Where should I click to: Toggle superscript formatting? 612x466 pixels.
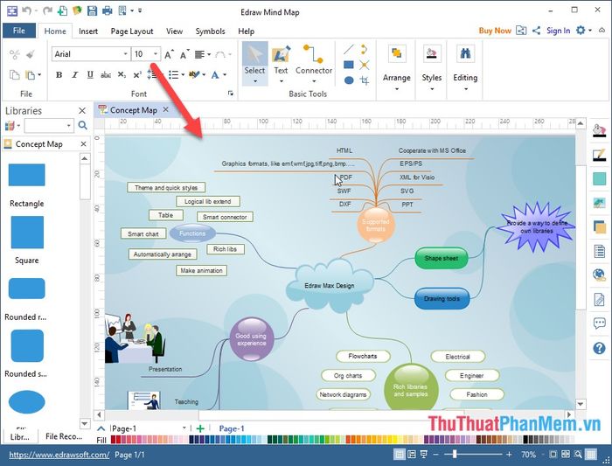click(x=137, y=75)
